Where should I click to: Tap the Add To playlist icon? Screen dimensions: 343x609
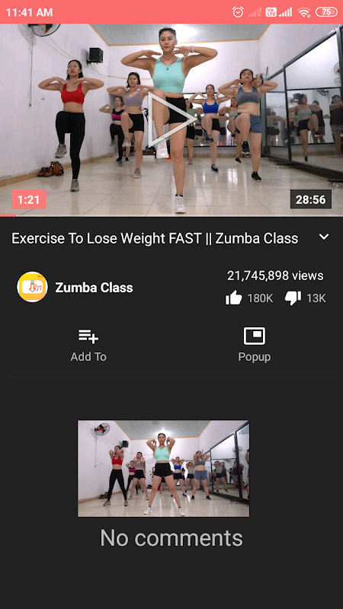coord(88,336)
